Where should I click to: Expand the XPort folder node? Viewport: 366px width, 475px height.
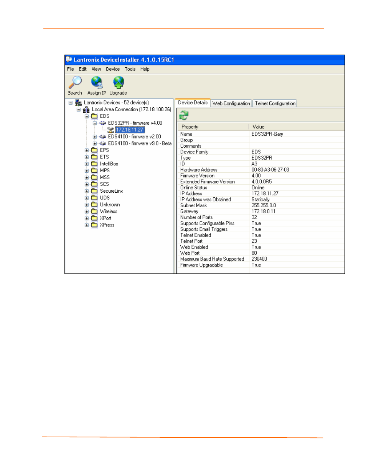pos(87,218)
